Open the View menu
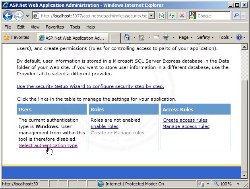Image resolution: width=250 pixels, height=189 pixels. (x=35, y=27)
